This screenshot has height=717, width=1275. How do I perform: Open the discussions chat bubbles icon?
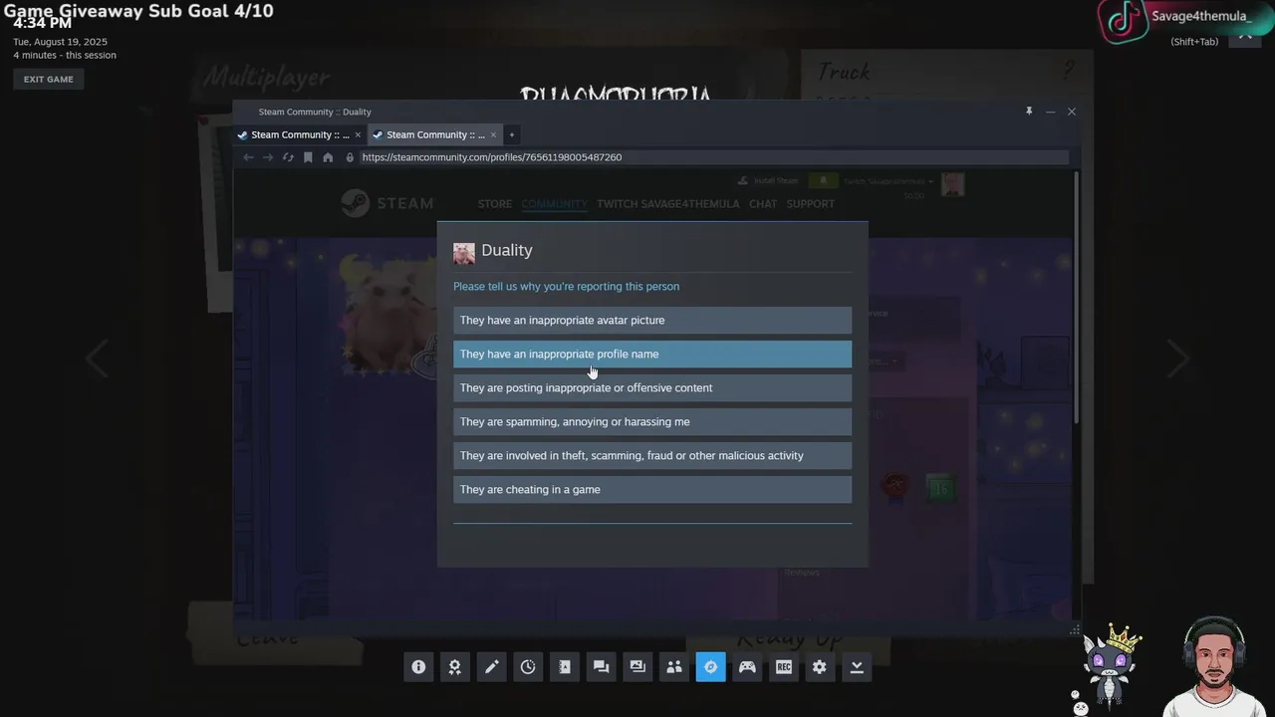[x=601, y=667]
